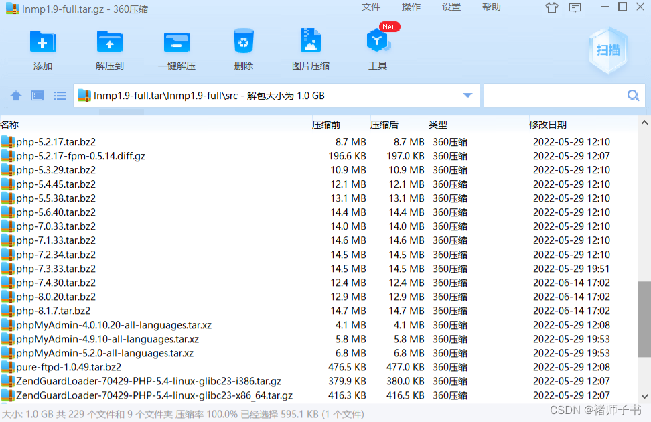Click scrollbar up arrow in file list
The height and width of the screenshot is (422, 651).
coord(644,123)
